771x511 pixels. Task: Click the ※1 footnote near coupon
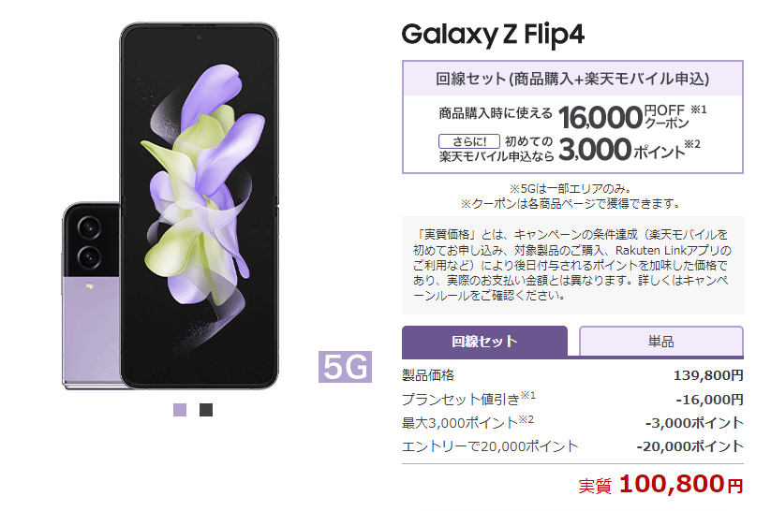(x=699, y=109)
